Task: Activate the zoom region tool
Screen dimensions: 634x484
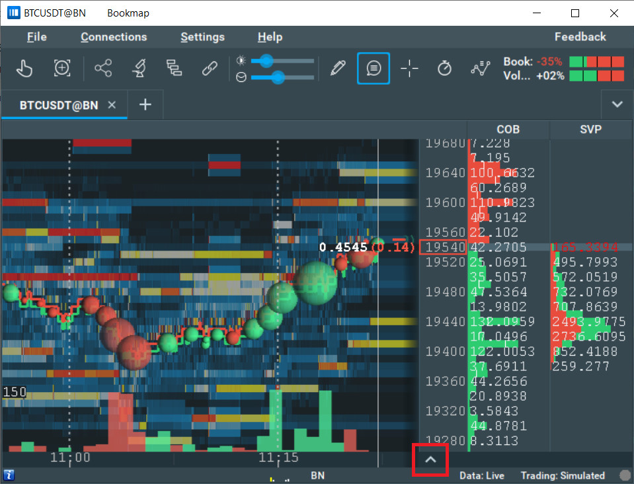Action: (62, 68)
